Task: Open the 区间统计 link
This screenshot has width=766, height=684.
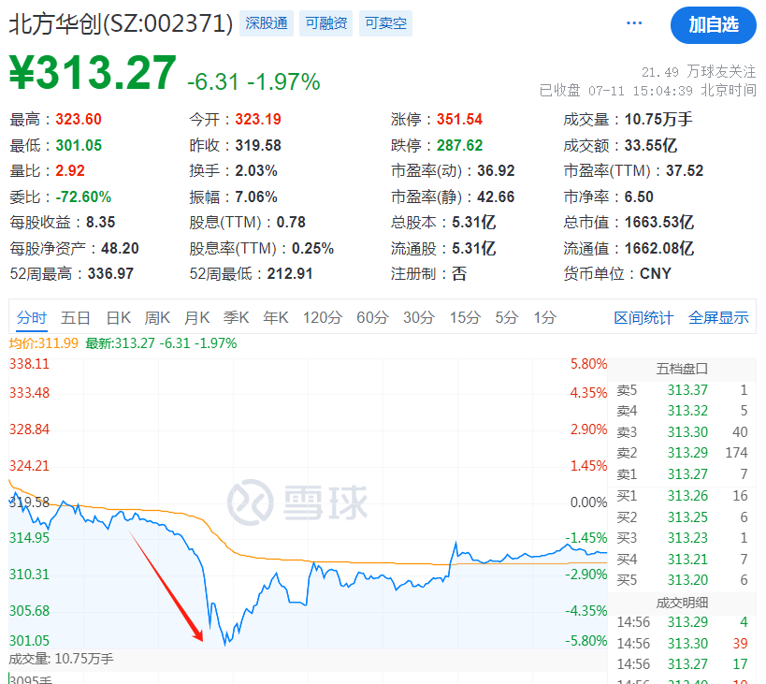Action: 643,317
